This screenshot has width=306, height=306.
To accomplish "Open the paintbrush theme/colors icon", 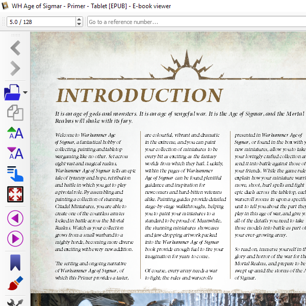I will pos(15,283).
